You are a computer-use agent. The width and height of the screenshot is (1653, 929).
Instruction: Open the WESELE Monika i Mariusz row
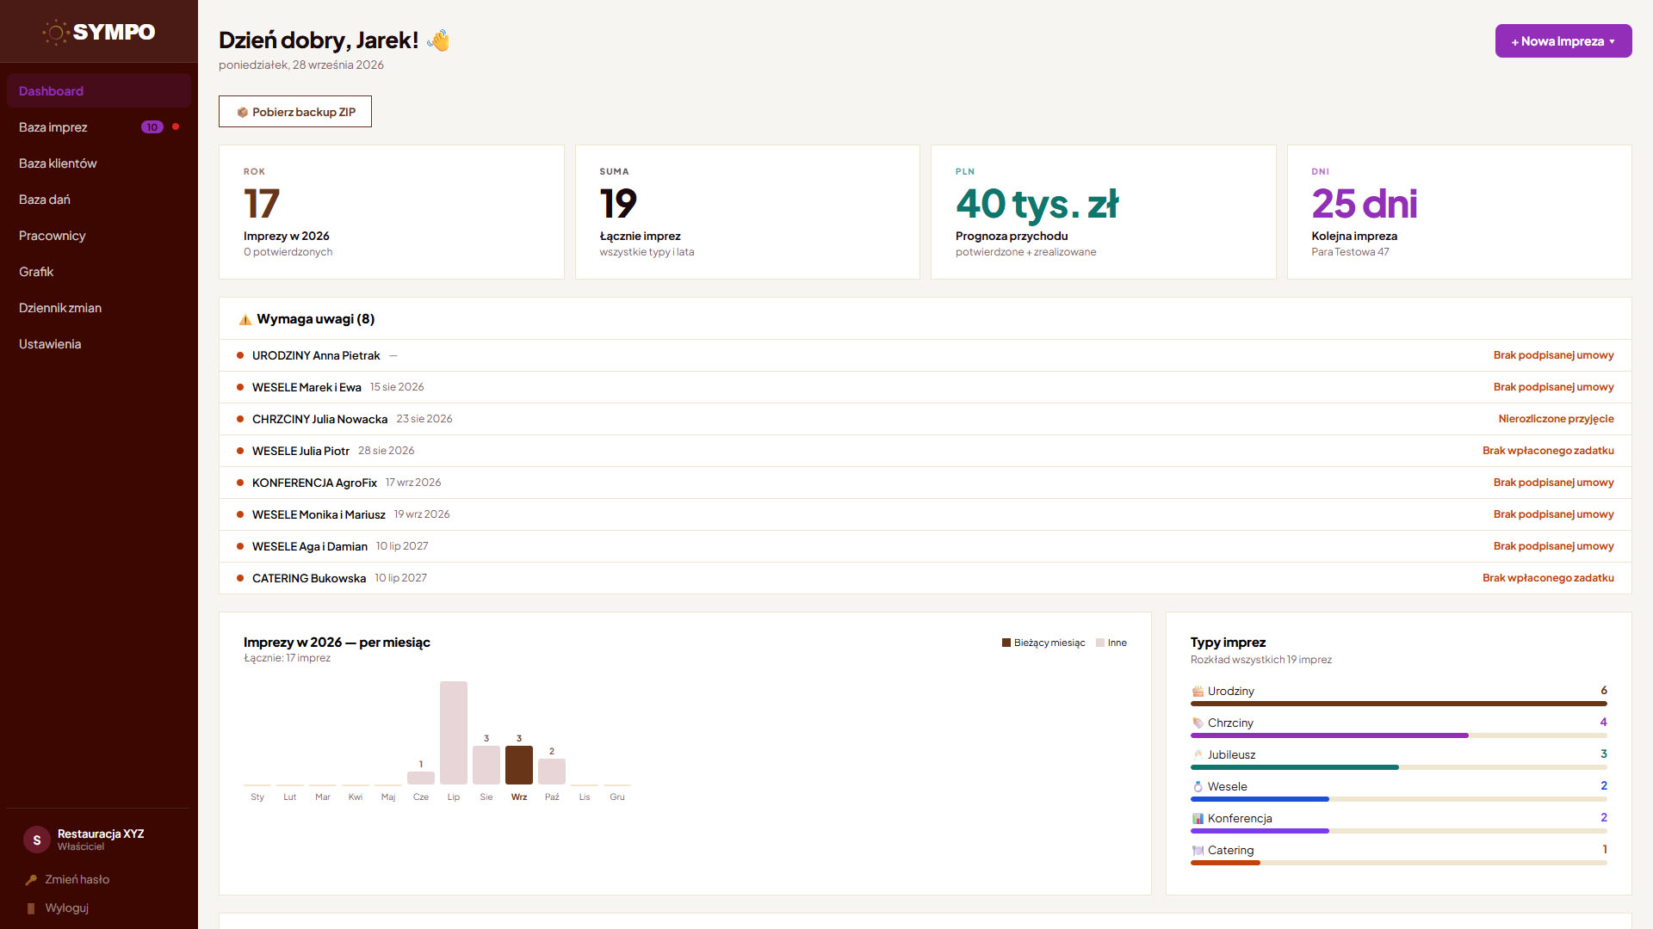pyautogui.click(x=926, y=514)
